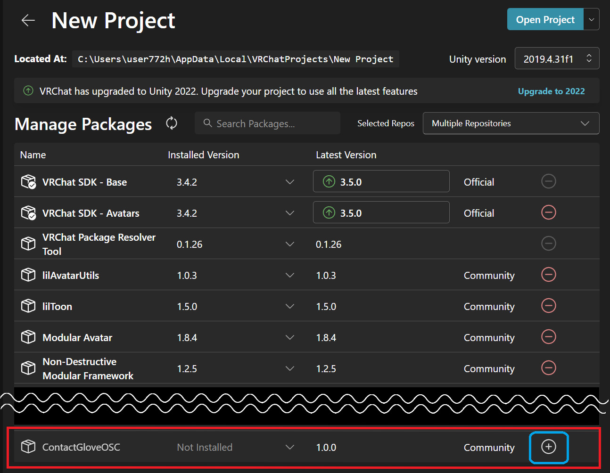Screen dimensions: 610x473
Task: Click the lilAvatarUtils package name
Action: (71, 275)
